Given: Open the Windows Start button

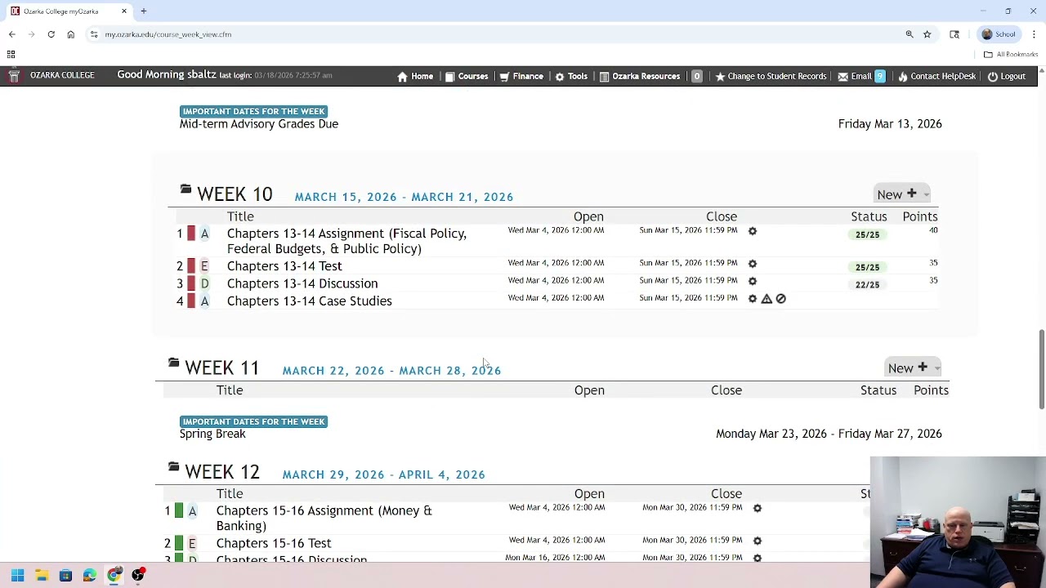Looking at the screenshot, I should [17, 576].
